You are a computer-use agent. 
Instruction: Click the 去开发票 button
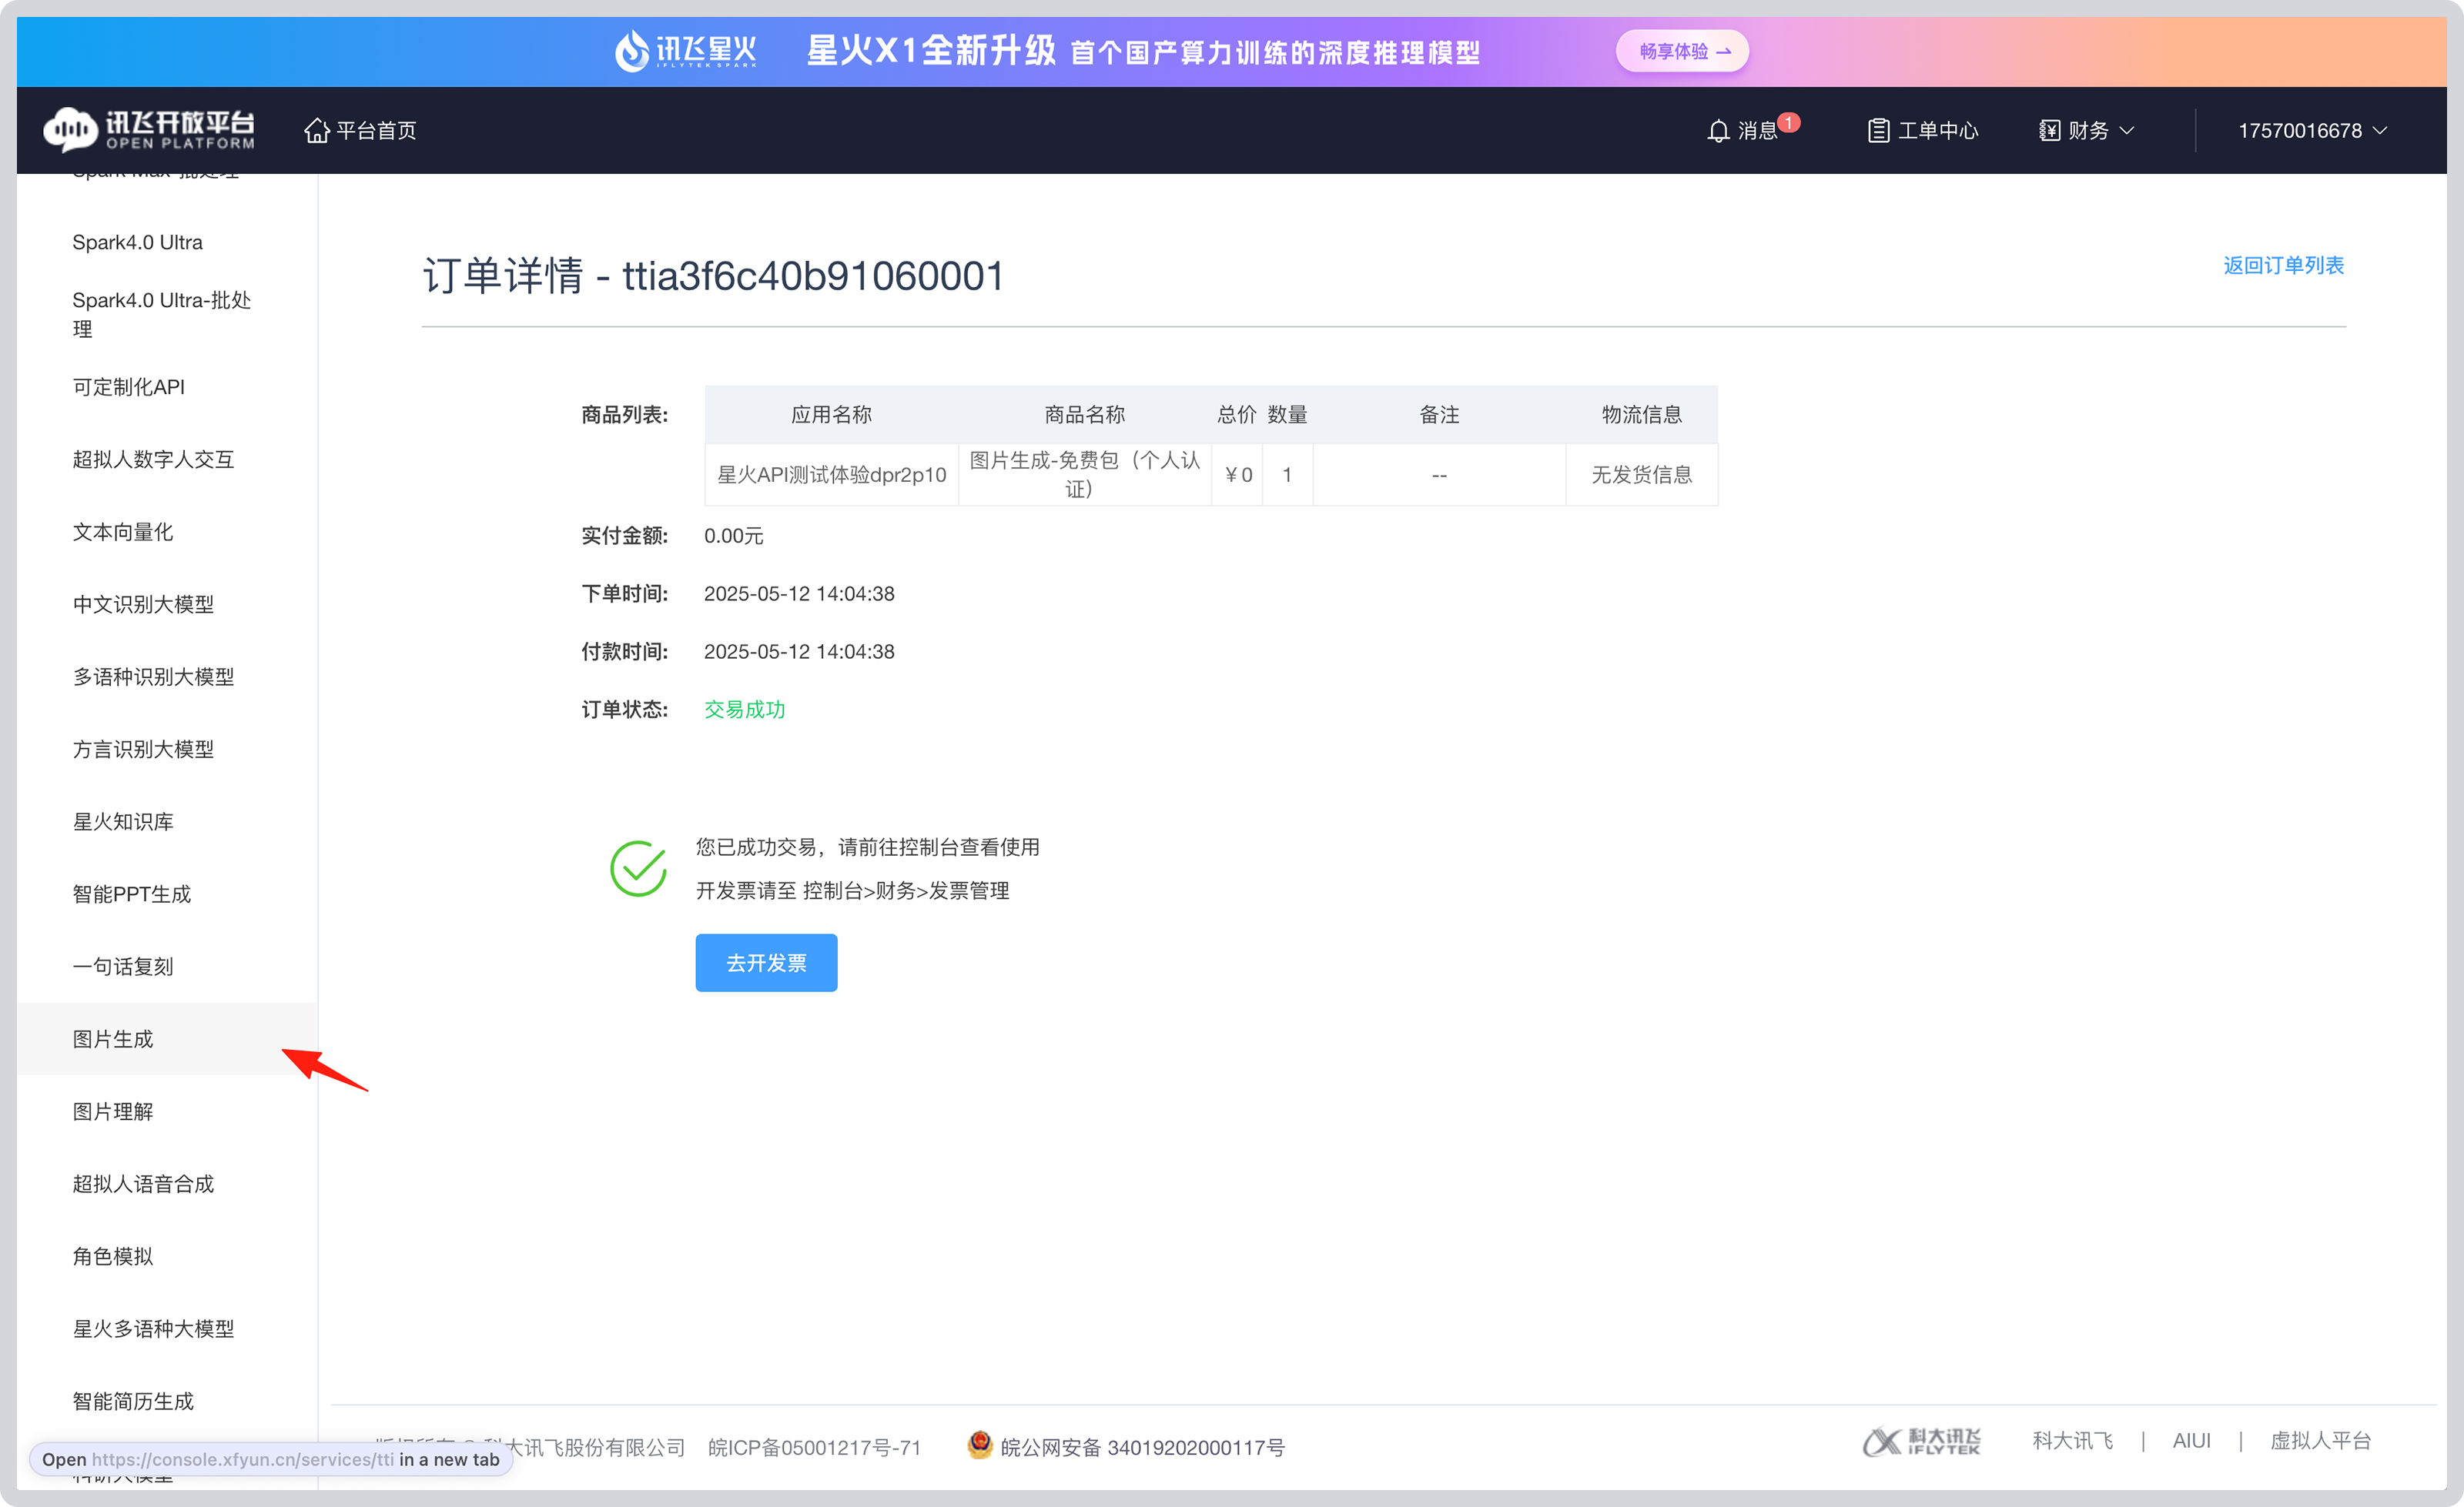(x=766, y=962)
